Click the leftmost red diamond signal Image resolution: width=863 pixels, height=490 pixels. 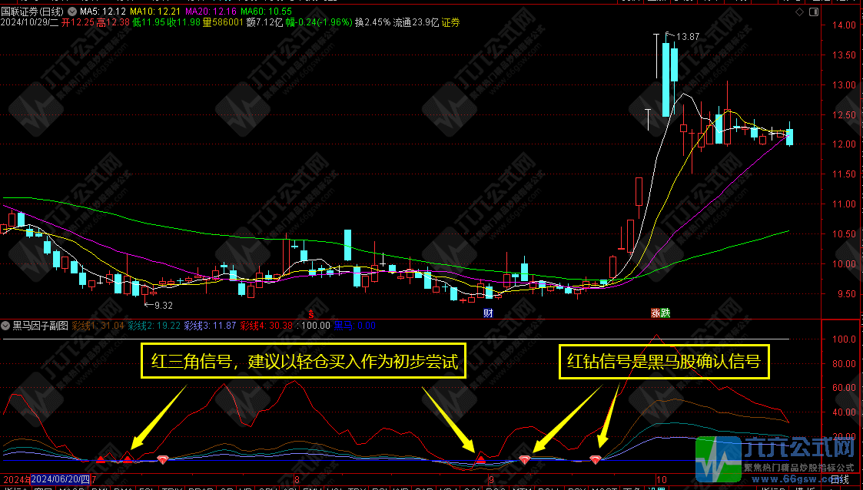click(162, 459)
